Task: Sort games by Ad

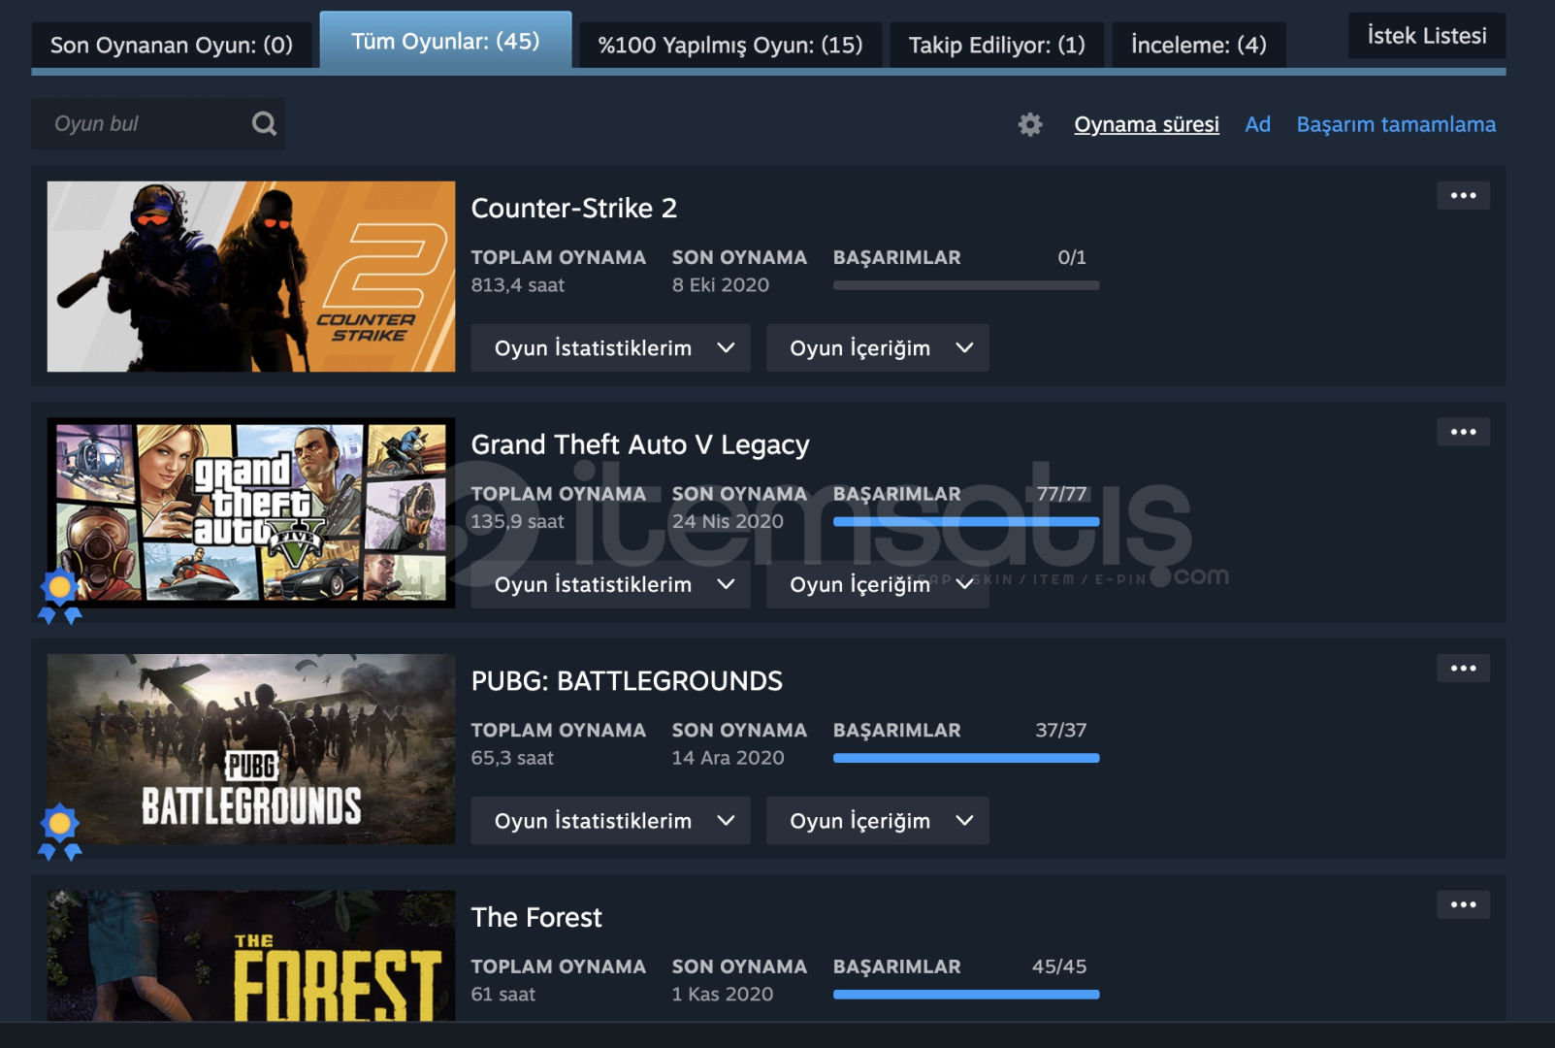Action: (1257, 124)
